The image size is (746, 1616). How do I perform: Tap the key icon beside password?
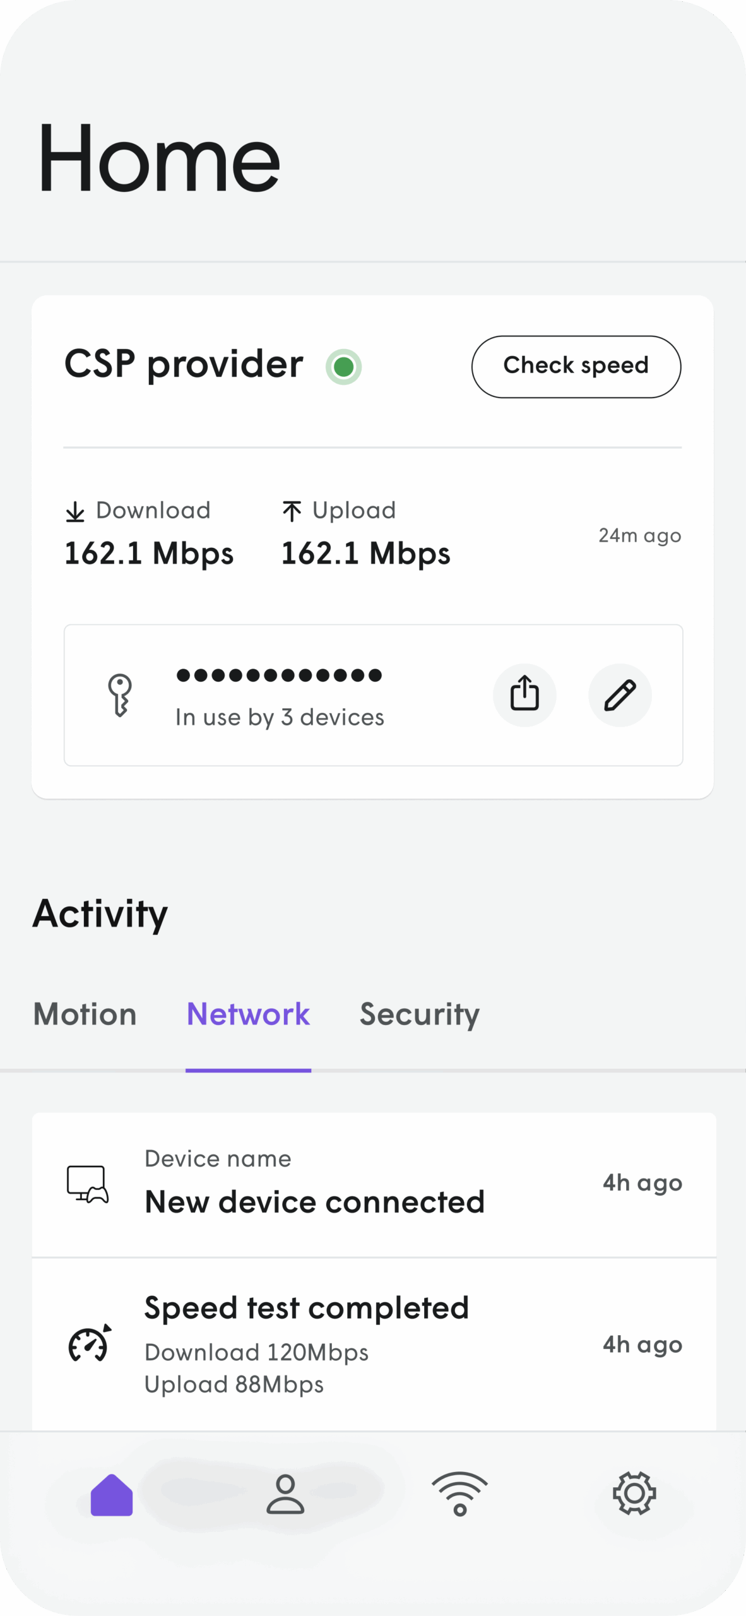coord(120,694)
